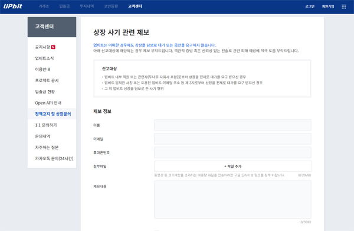Click the 고객센터 sidebar header
The image size is (354, 231).
pos(52,27)
